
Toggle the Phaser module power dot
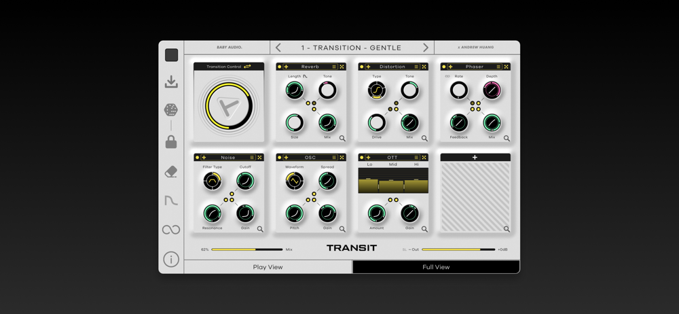pos(444,67)
